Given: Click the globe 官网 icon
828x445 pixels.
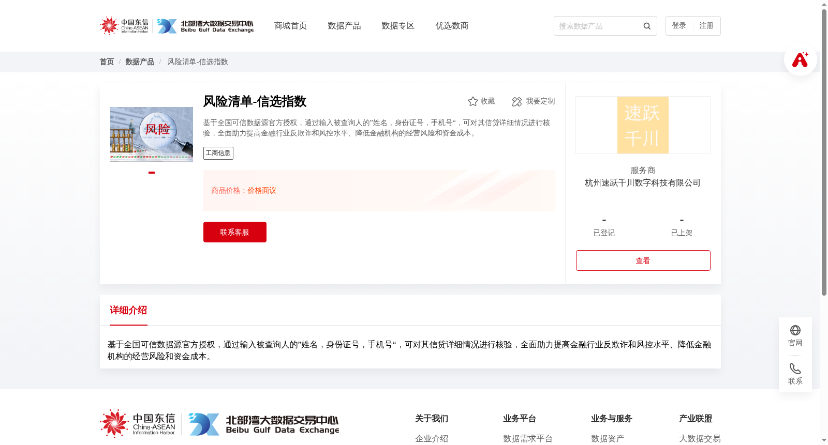Looking at the screenshot, I should coord(795,330).
